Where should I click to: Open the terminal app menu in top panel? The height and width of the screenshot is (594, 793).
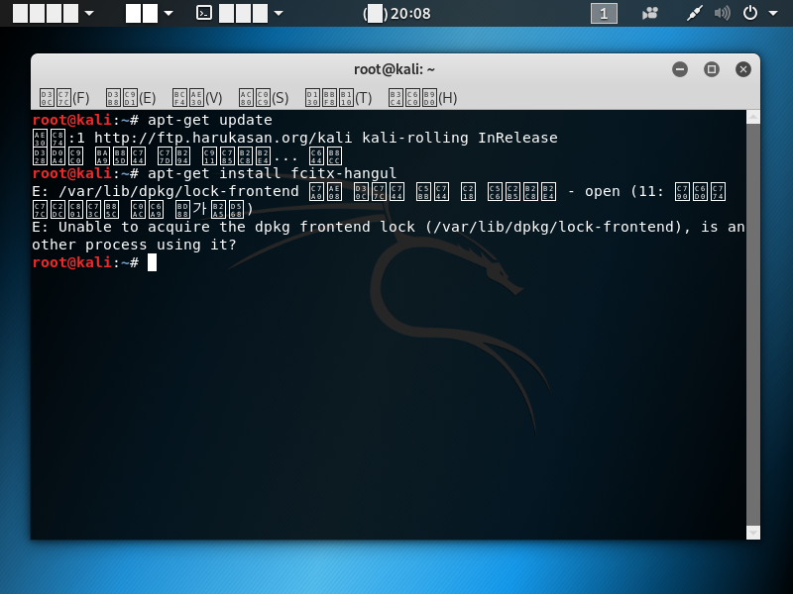click(x=240, y=13)
